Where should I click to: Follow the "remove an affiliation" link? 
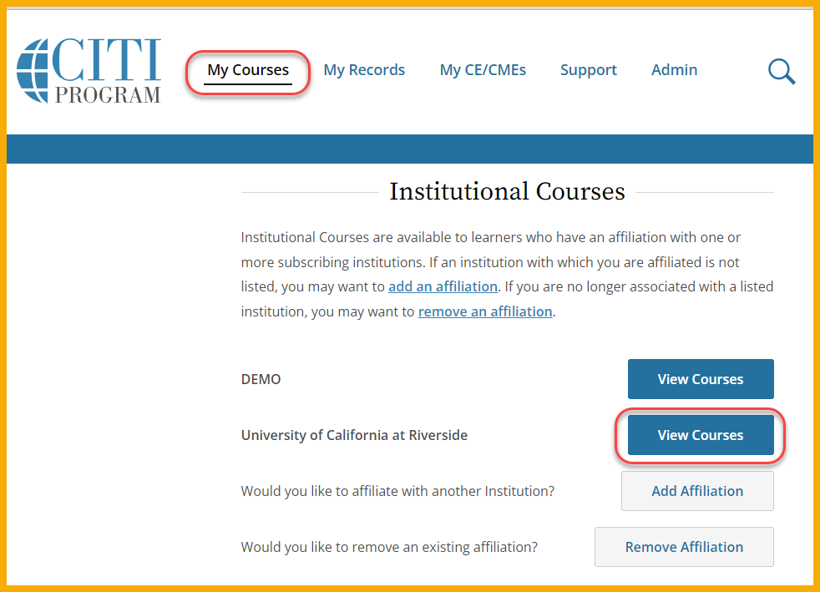[x=485, y=311]
